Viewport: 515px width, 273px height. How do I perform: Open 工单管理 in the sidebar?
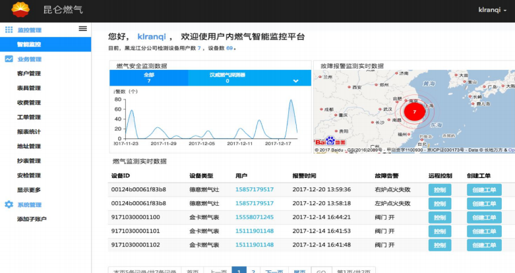[x=29, y=117]
